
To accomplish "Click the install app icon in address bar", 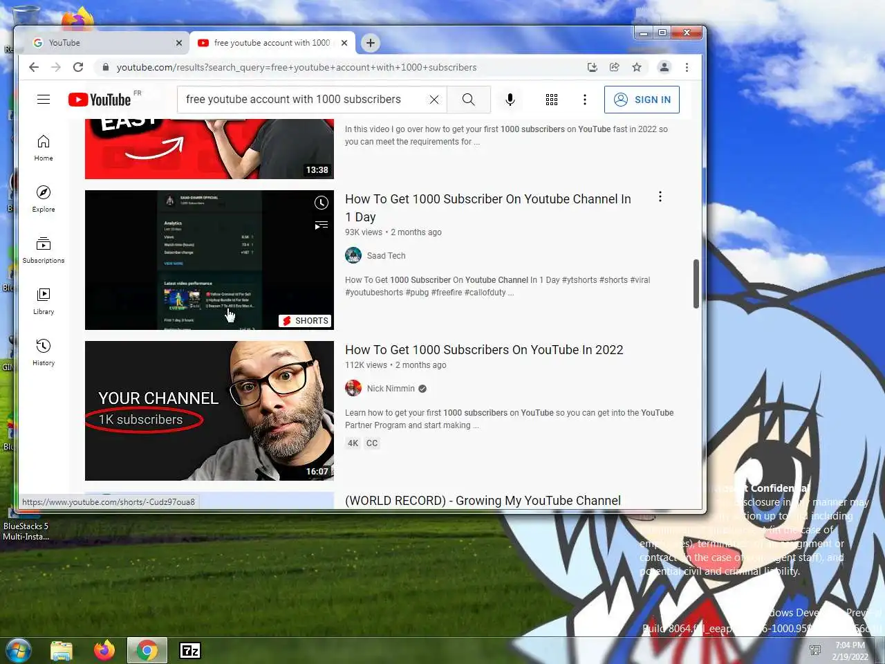I will (x=593, y=67).
